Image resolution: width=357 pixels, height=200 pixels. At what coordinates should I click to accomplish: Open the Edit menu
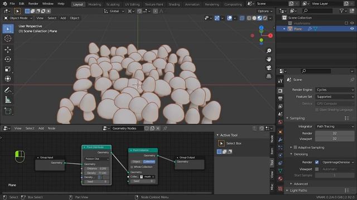pos(21,4)
